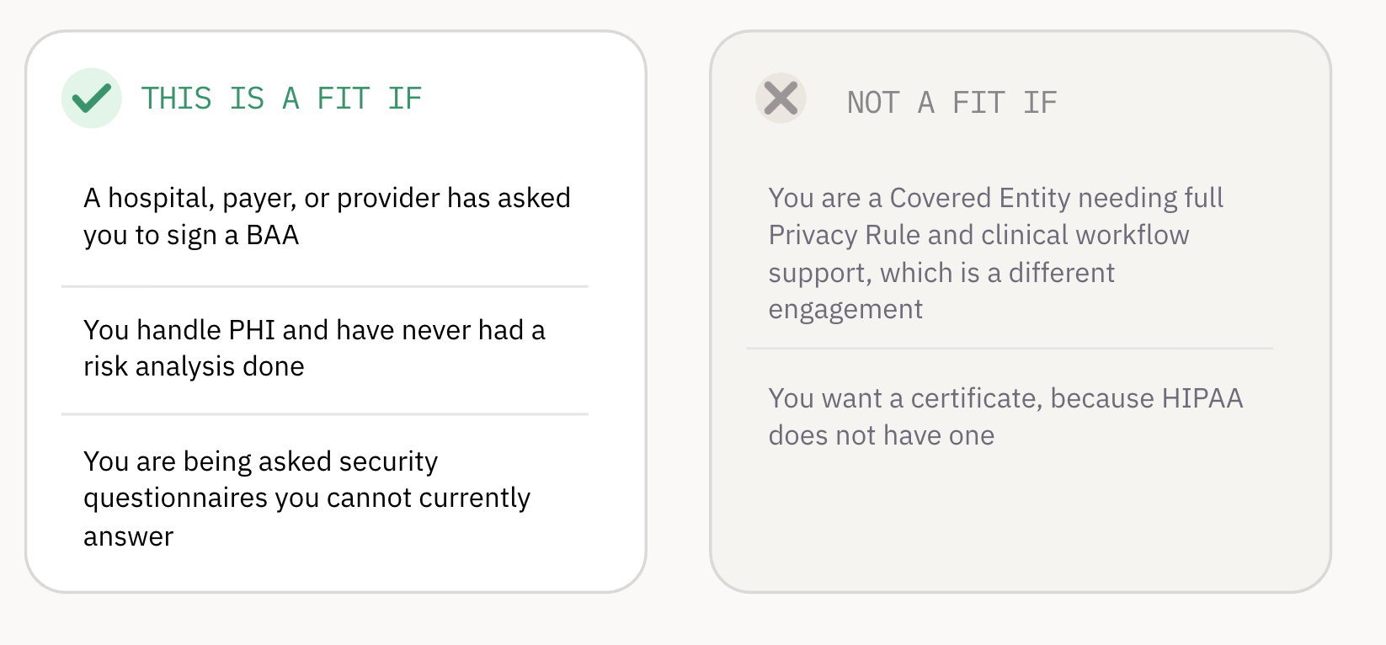Image resolution: width=1386 pixels, height=645 pixels.
Task: Click the divider below the BAA item
Action: [325, 286]
